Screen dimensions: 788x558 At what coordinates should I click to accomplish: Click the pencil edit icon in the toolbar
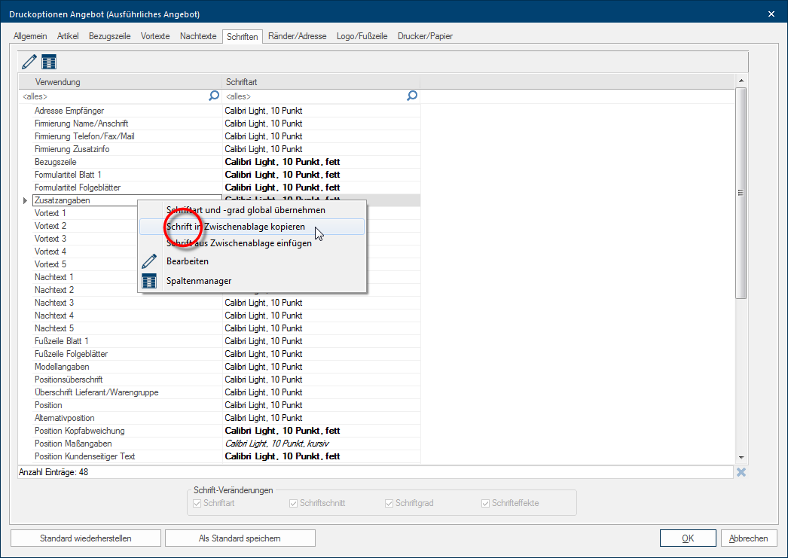click(x=29, y=62)
